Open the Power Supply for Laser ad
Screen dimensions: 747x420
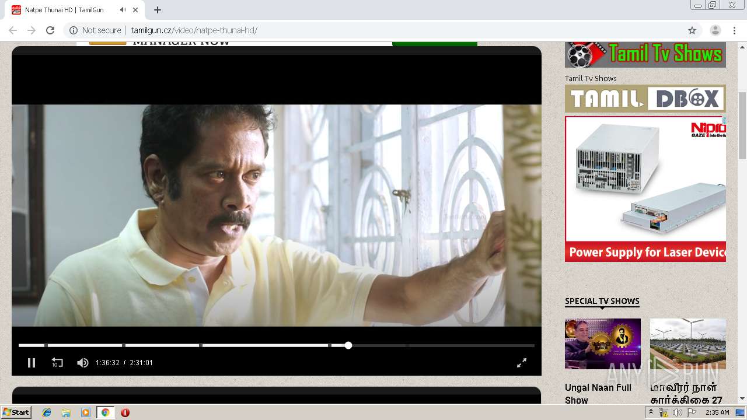[645, 189]
